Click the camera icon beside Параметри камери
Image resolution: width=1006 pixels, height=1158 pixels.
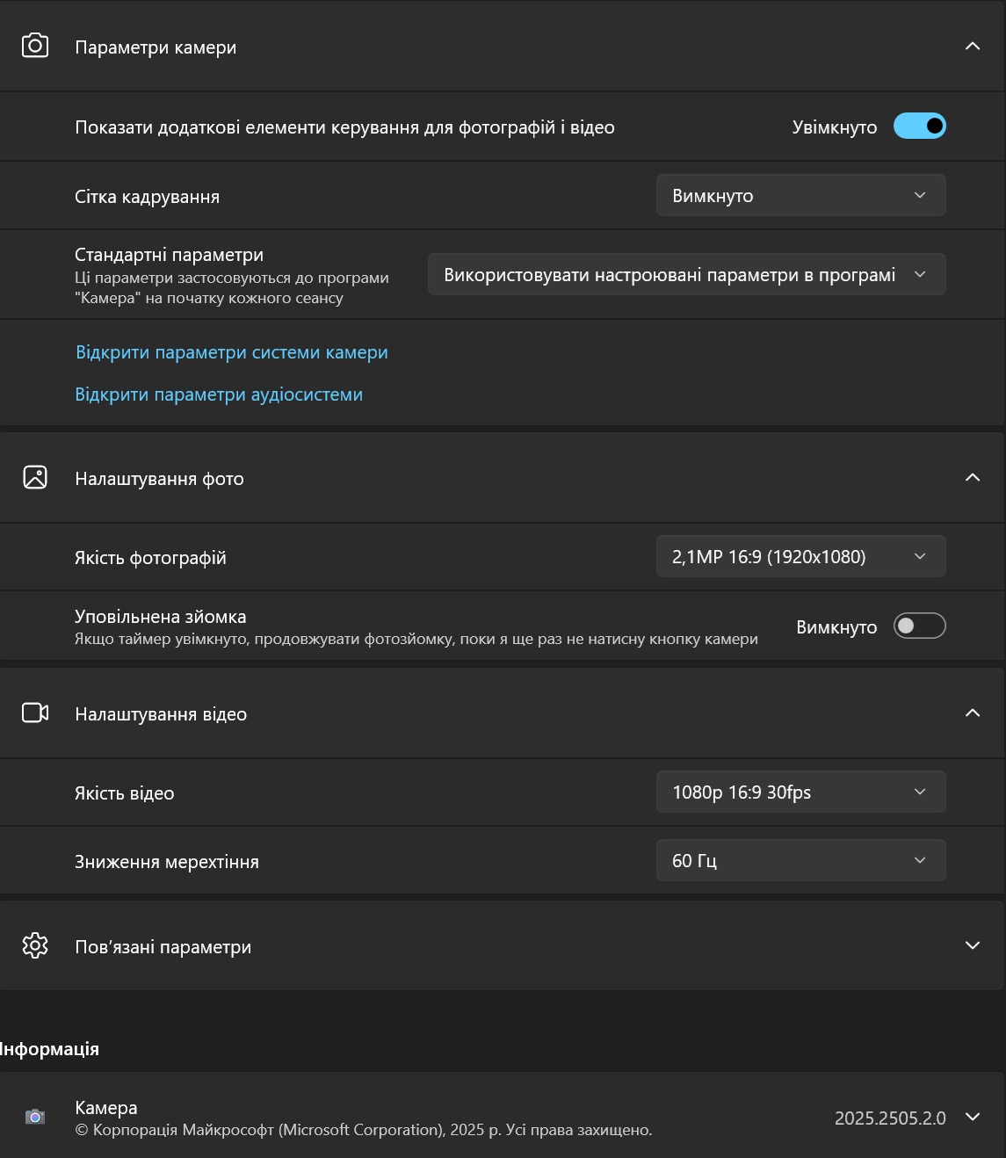(x=35, y=46)
